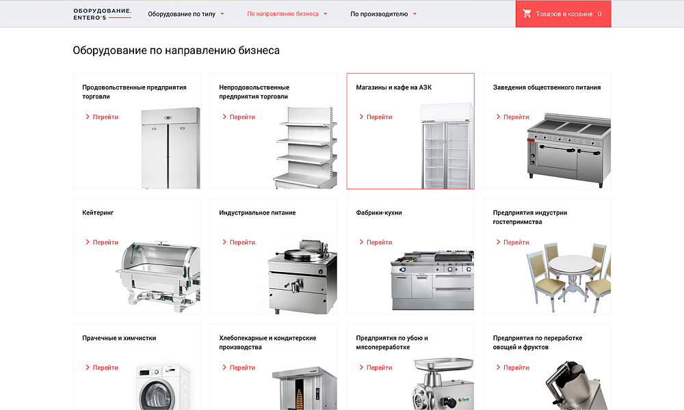Open Перейти for Хлебопекарные и кондитерские производства
This screenshot has width=684, height=410.
click(x=241, y=367)
